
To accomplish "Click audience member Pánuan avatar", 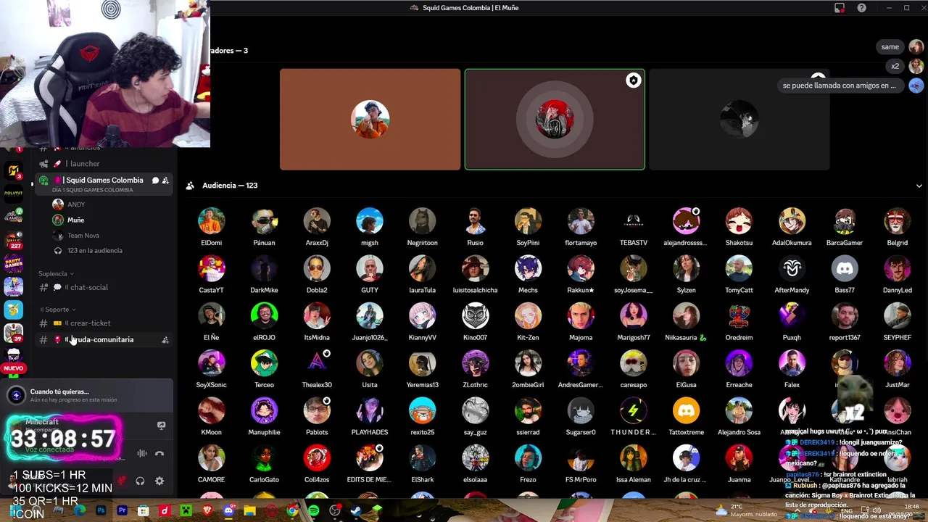I will [x=264, y=222].
